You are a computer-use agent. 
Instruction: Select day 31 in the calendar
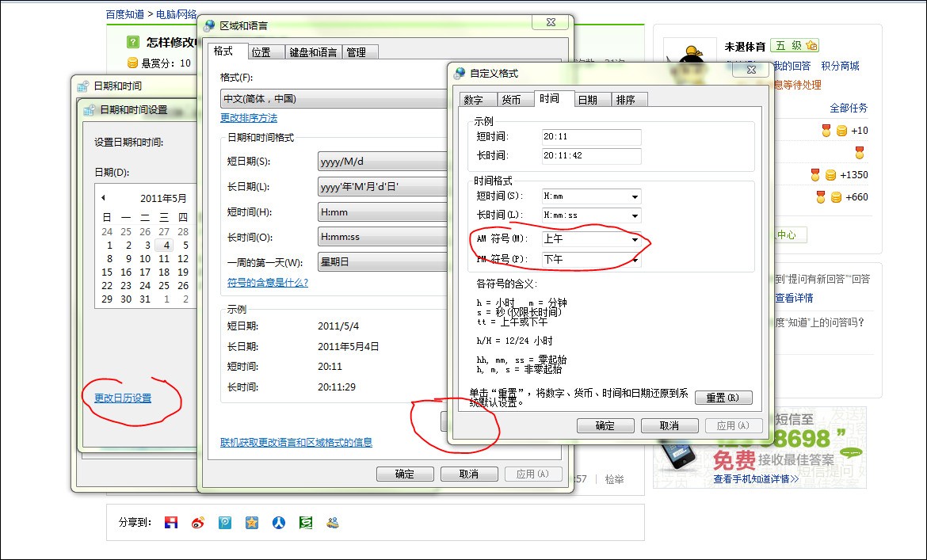tap(145, 299)
